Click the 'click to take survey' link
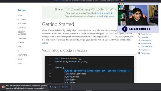 pyautogui.click(x=107, y=16)
